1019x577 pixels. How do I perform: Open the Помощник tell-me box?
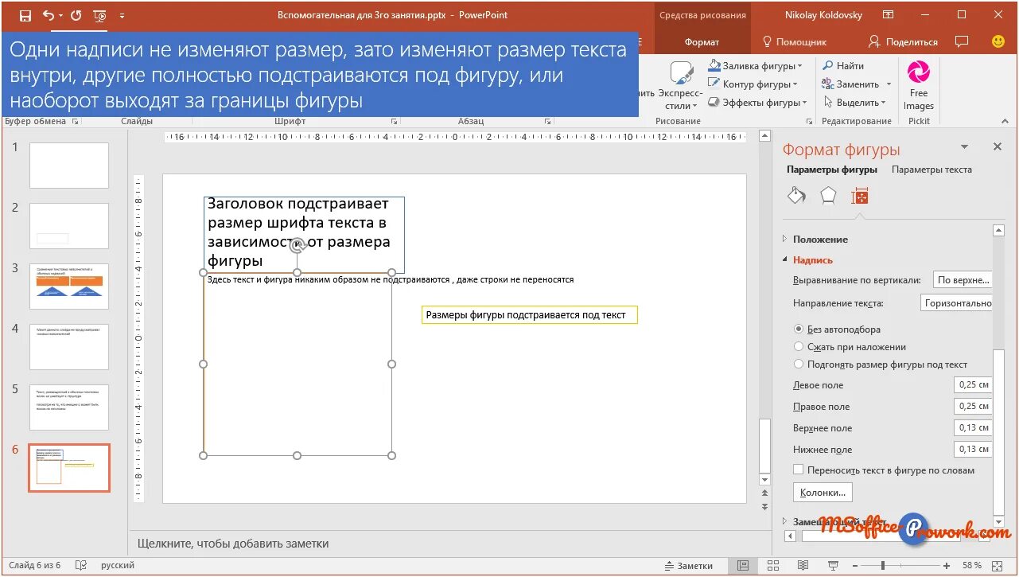795,41
